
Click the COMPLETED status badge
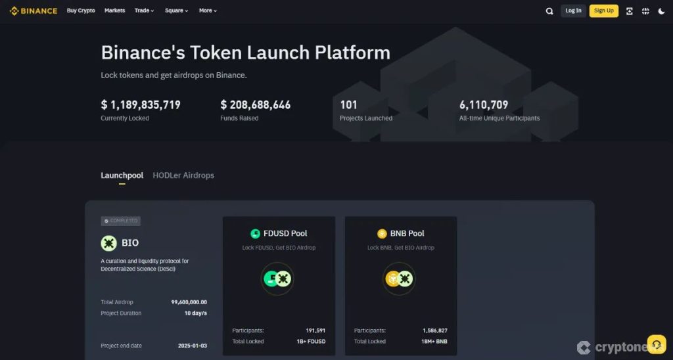(x=121, y=221)
